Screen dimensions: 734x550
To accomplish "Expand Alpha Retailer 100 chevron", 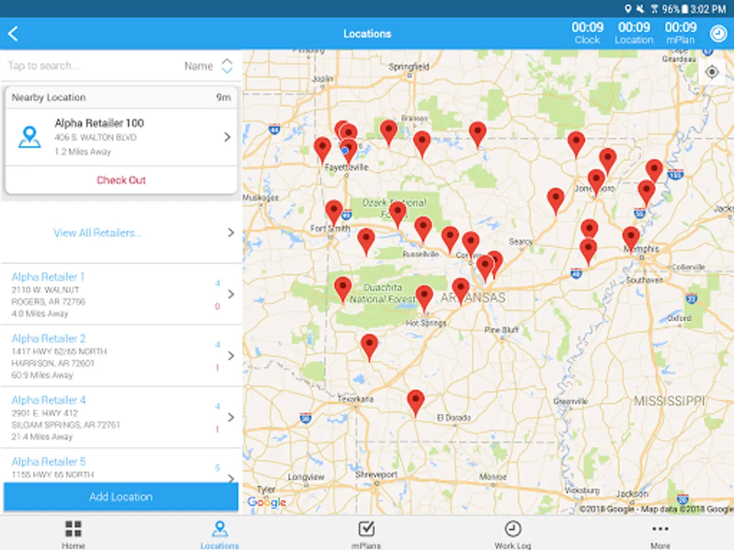I will (x=228, y=137).
